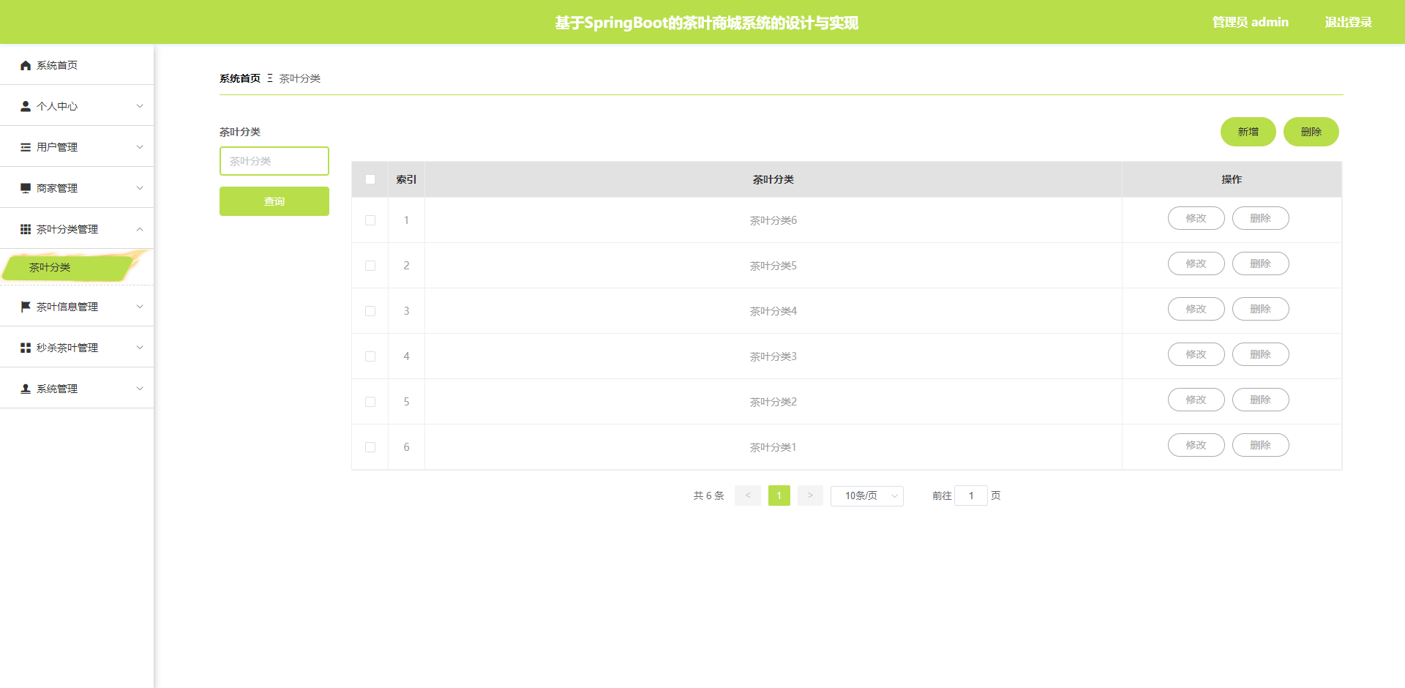Click 修改 for row 茶叶分类5
Screen dimensions: 1405x688
tap(1196, 263)
